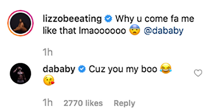Click the 'Cuz you my boo' comment text
This screenshot has height=112, width=216.
123,69
